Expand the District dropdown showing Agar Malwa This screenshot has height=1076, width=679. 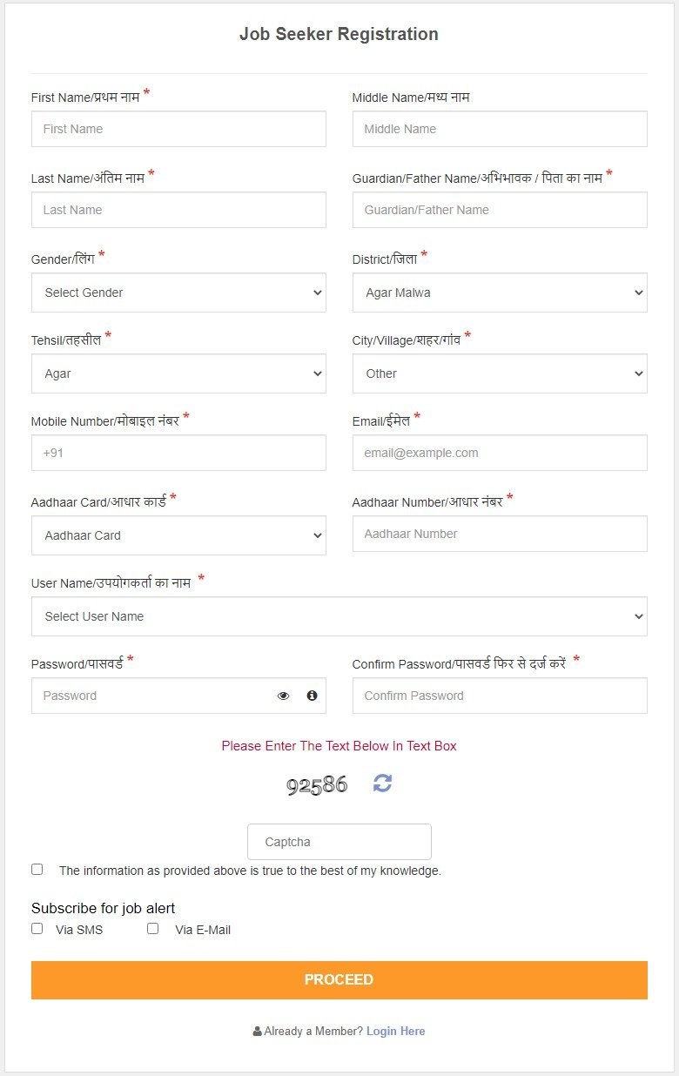point(500,293)
